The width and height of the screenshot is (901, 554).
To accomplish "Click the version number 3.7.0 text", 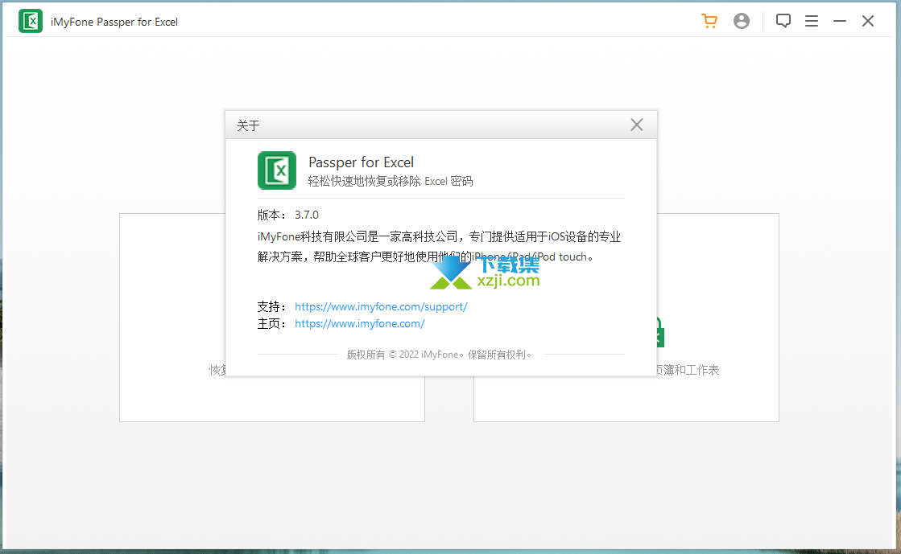I will [x=307, y=215].
